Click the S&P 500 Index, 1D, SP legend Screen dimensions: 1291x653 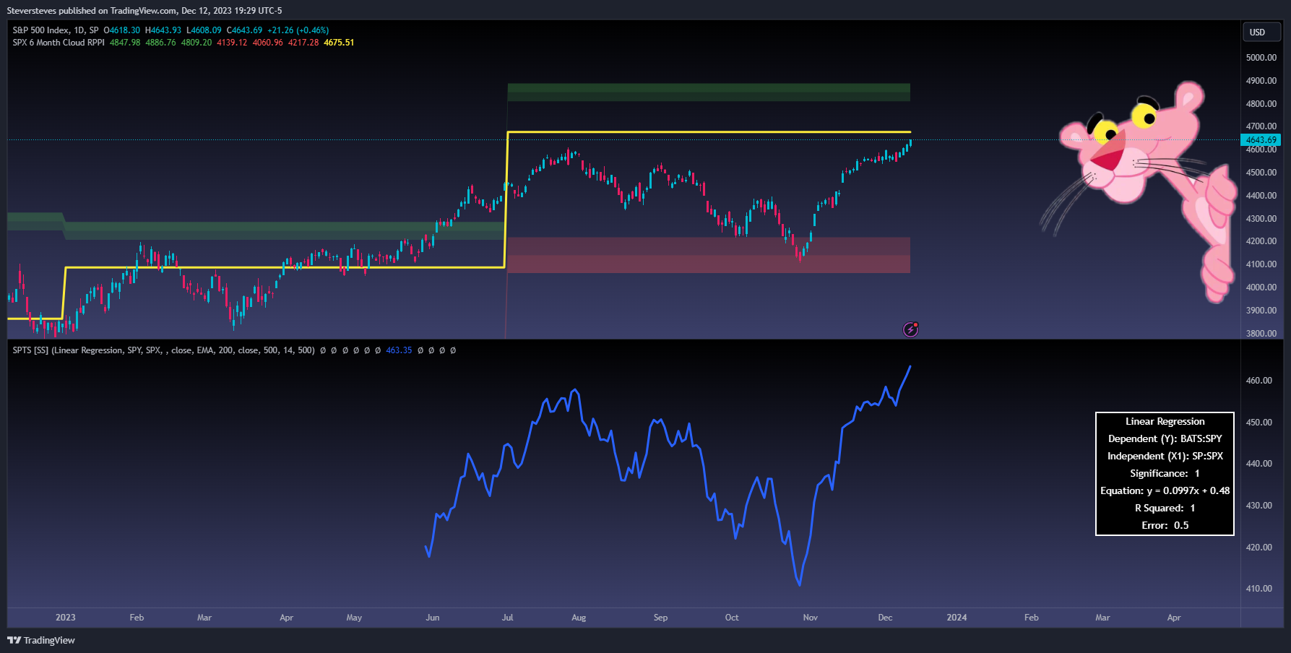(x=56, y=30)
